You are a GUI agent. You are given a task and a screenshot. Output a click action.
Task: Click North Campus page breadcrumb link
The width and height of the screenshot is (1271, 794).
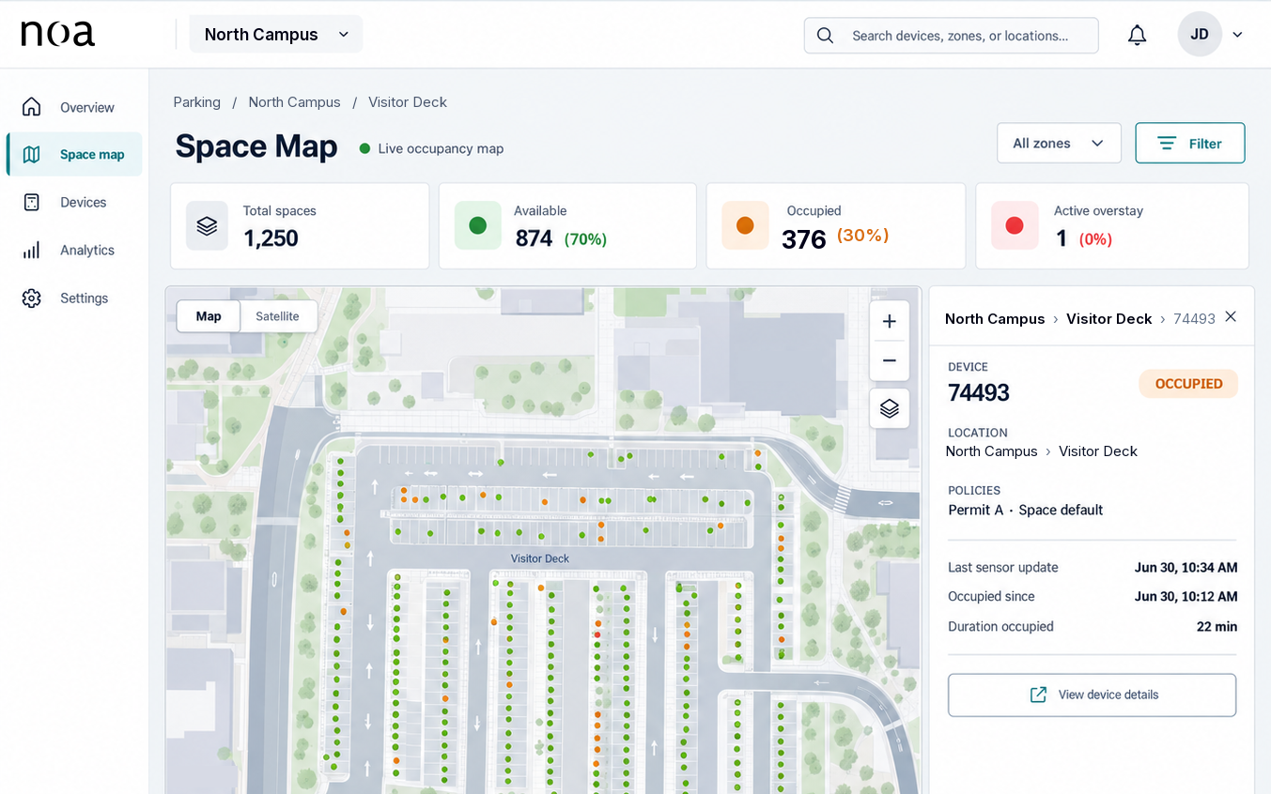294,102
